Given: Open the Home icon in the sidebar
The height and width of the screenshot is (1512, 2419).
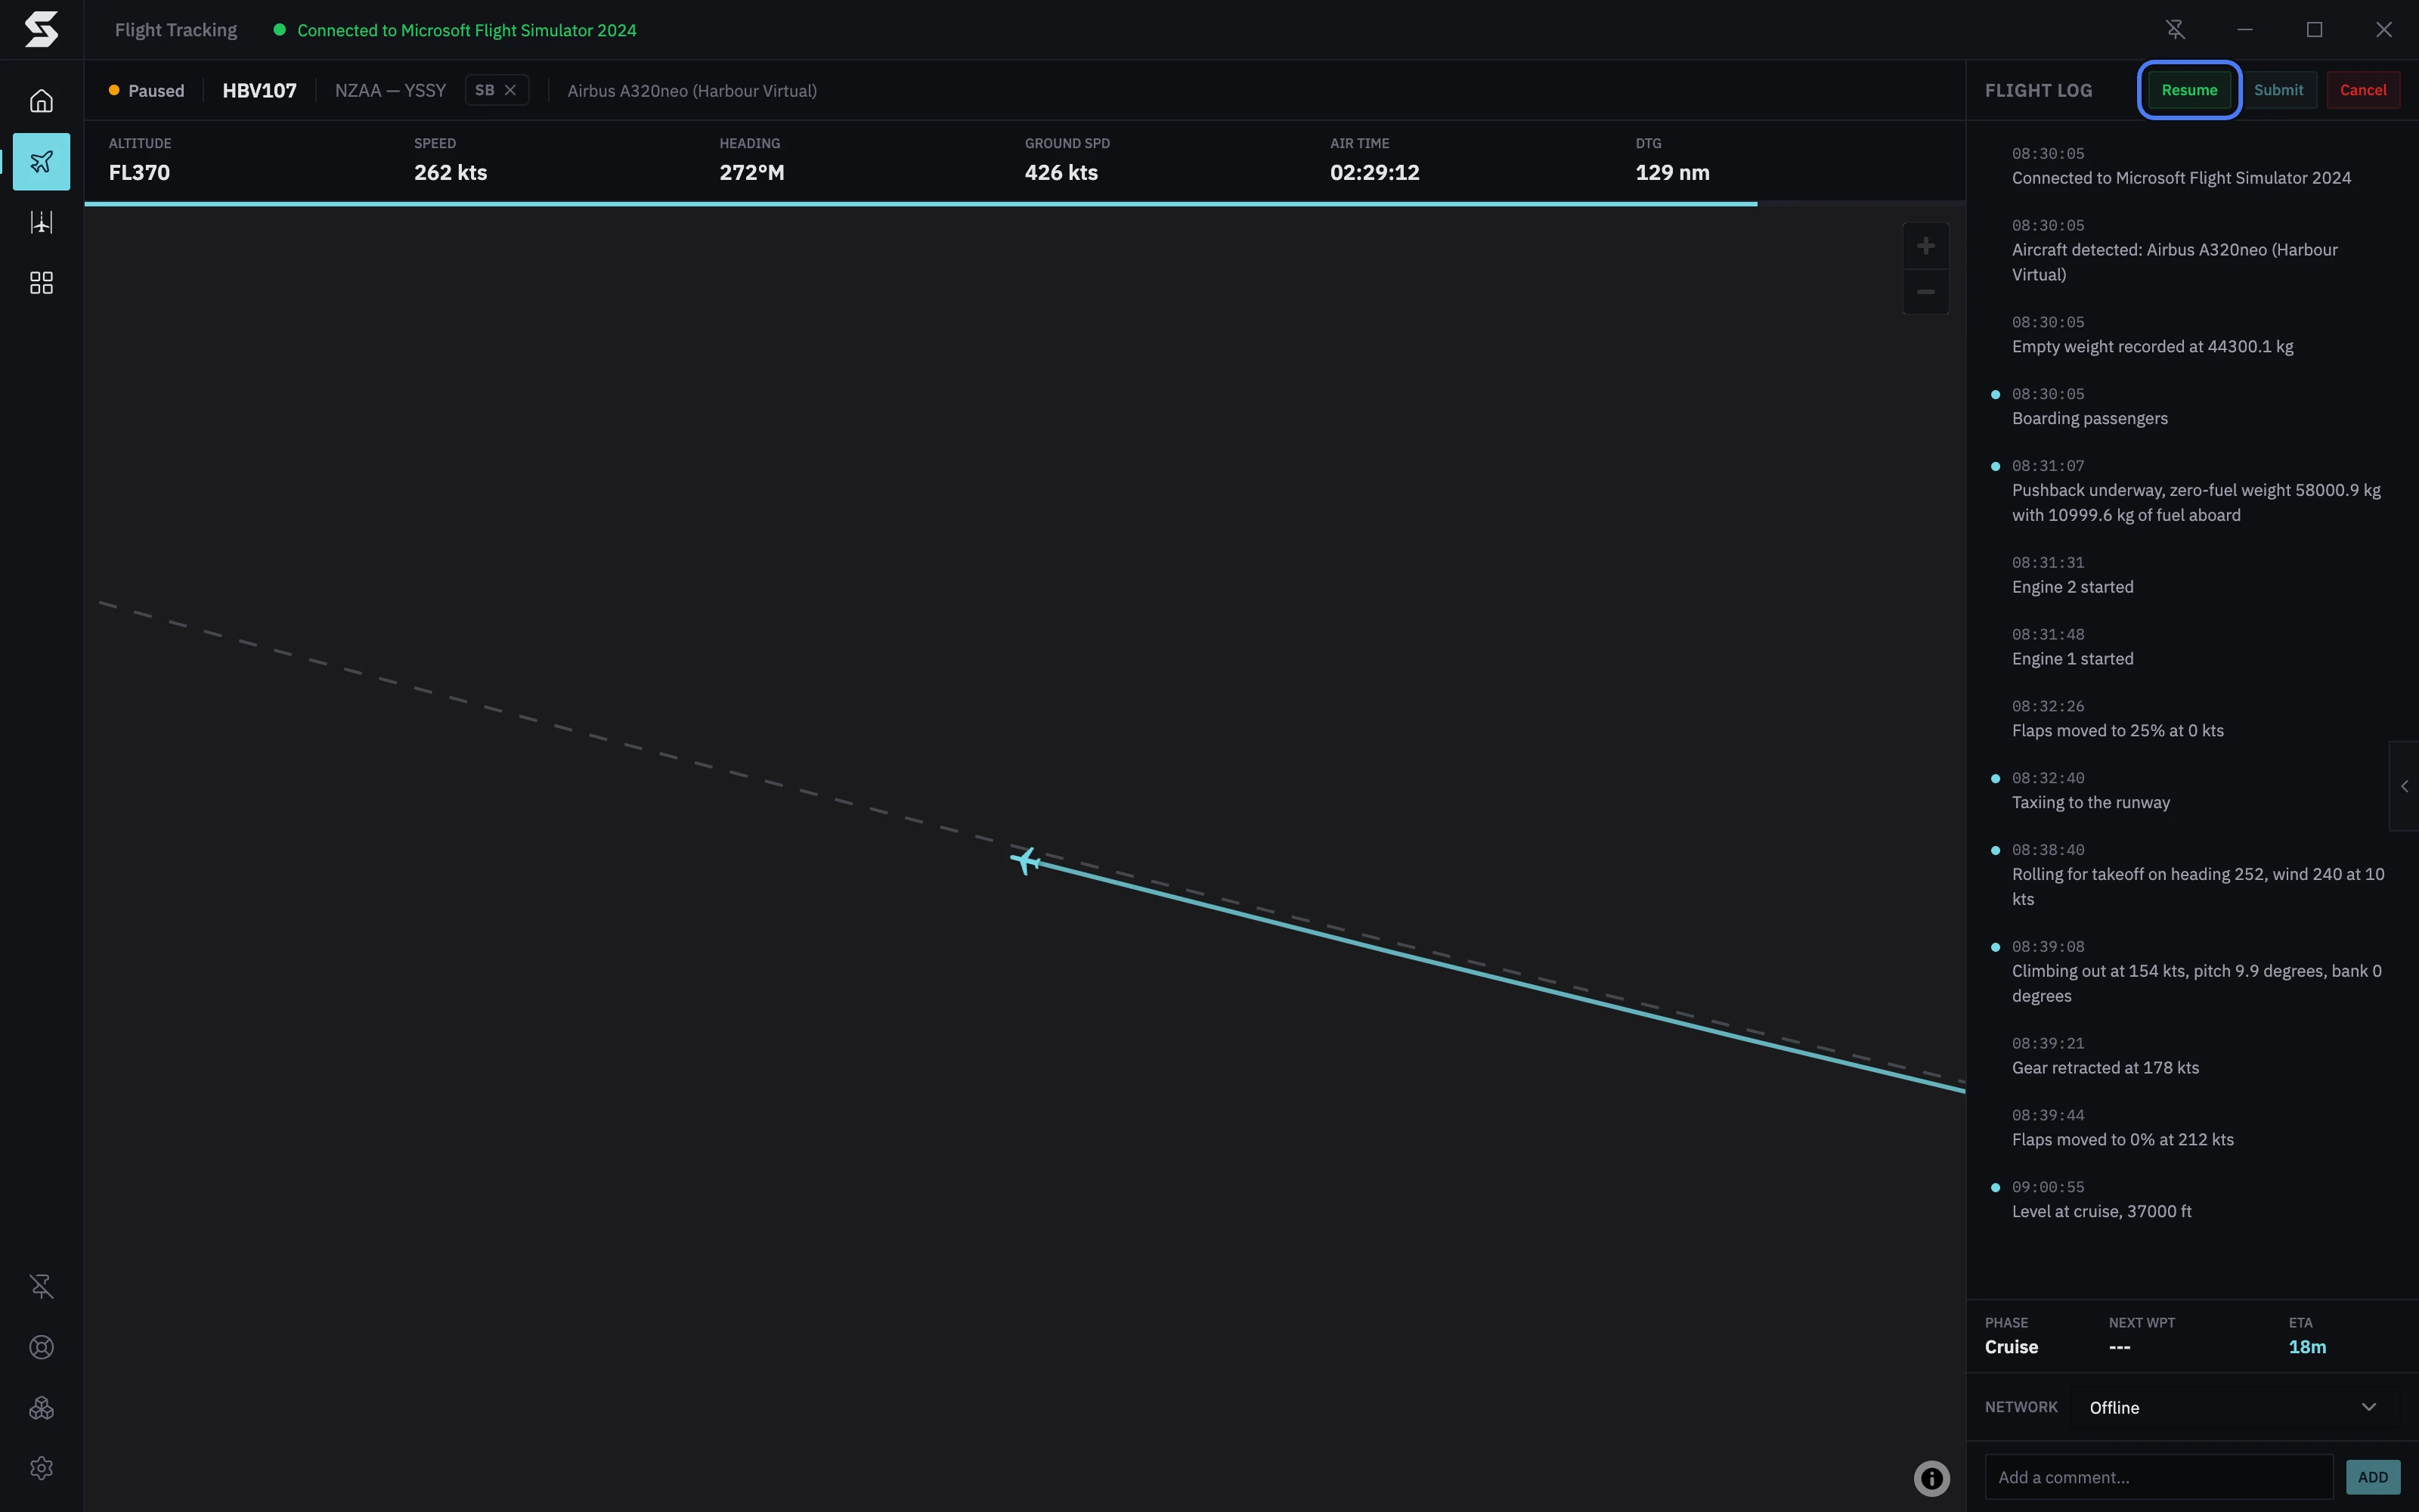Looking at the screenshot, I should coord(41,101).
